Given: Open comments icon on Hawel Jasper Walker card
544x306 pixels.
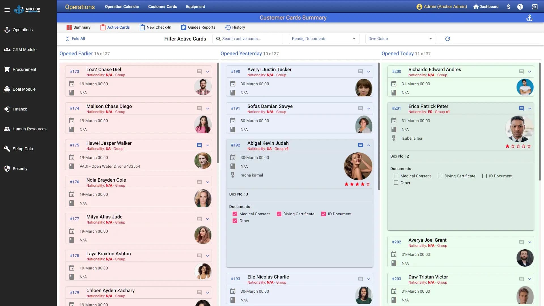Looking at the screenshot, I should point(199,145).
